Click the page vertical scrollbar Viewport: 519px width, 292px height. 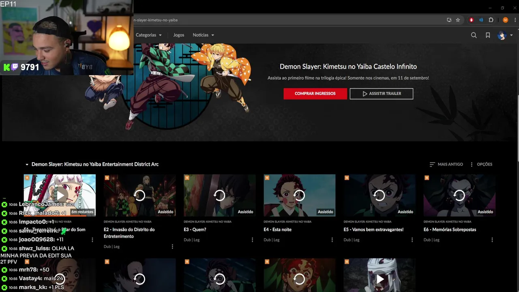517,129
